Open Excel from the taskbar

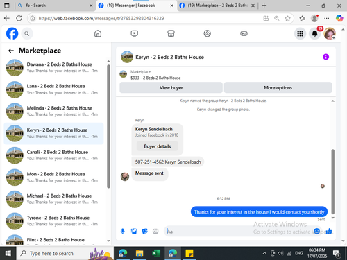[156, 253]
